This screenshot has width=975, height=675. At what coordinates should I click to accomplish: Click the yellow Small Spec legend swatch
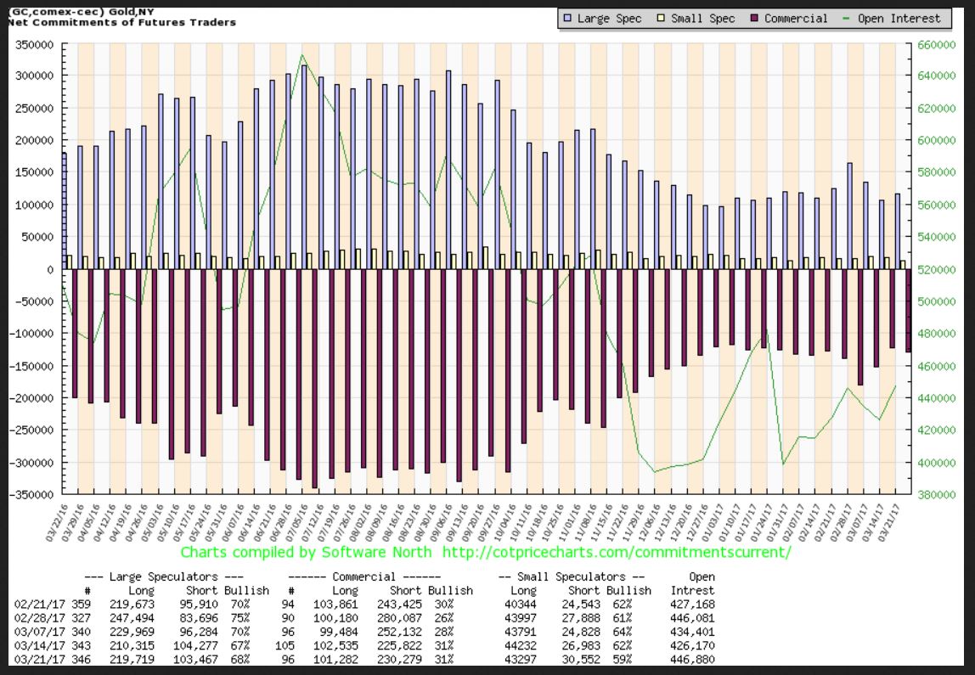[x=660, y=18]
